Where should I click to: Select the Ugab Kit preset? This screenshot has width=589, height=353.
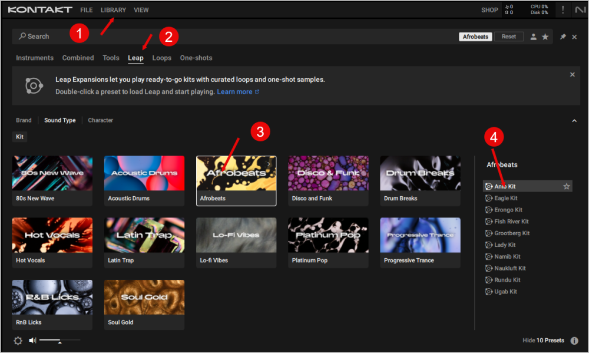(x=505, y=291)
